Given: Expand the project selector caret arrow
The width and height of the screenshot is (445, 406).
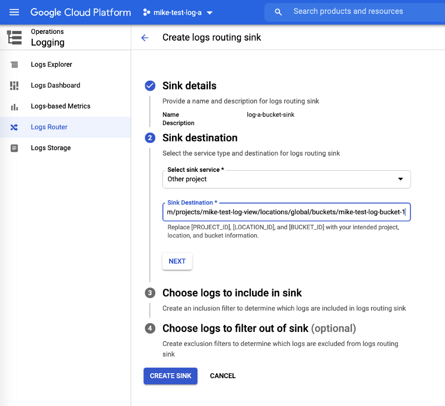Looking at the screenshot, I should 210,13.
